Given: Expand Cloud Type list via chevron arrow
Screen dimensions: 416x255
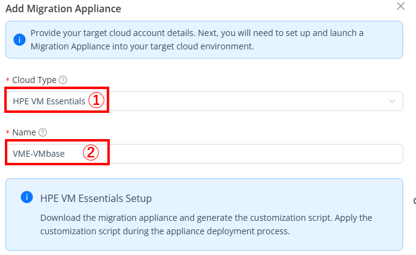Looking at the screenshot, I should [x=392, y=101].
